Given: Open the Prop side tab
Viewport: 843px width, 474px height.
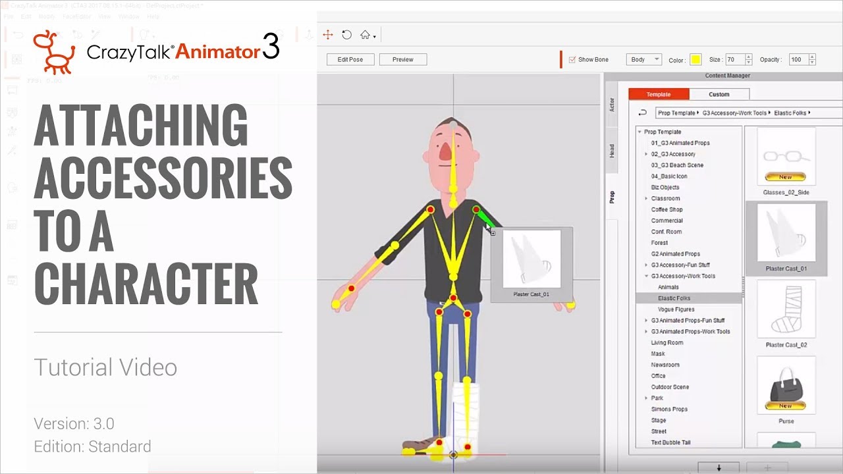Looking at the screenshot, I should coord(611,197).
